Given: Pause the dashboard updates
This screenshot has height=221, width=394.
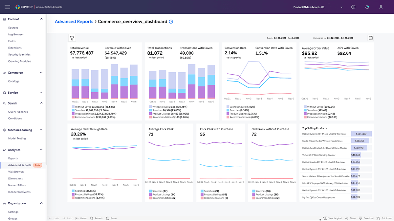Looking at the screenshot, I should [x=111, y=218].
